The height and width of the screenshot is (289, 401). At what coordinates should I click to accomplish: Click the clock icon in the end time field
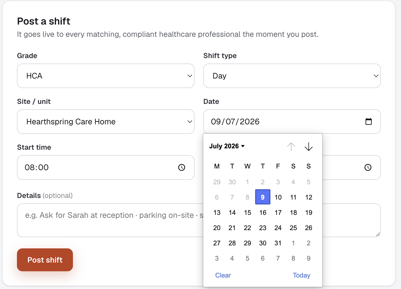click(x=368, y=167)
